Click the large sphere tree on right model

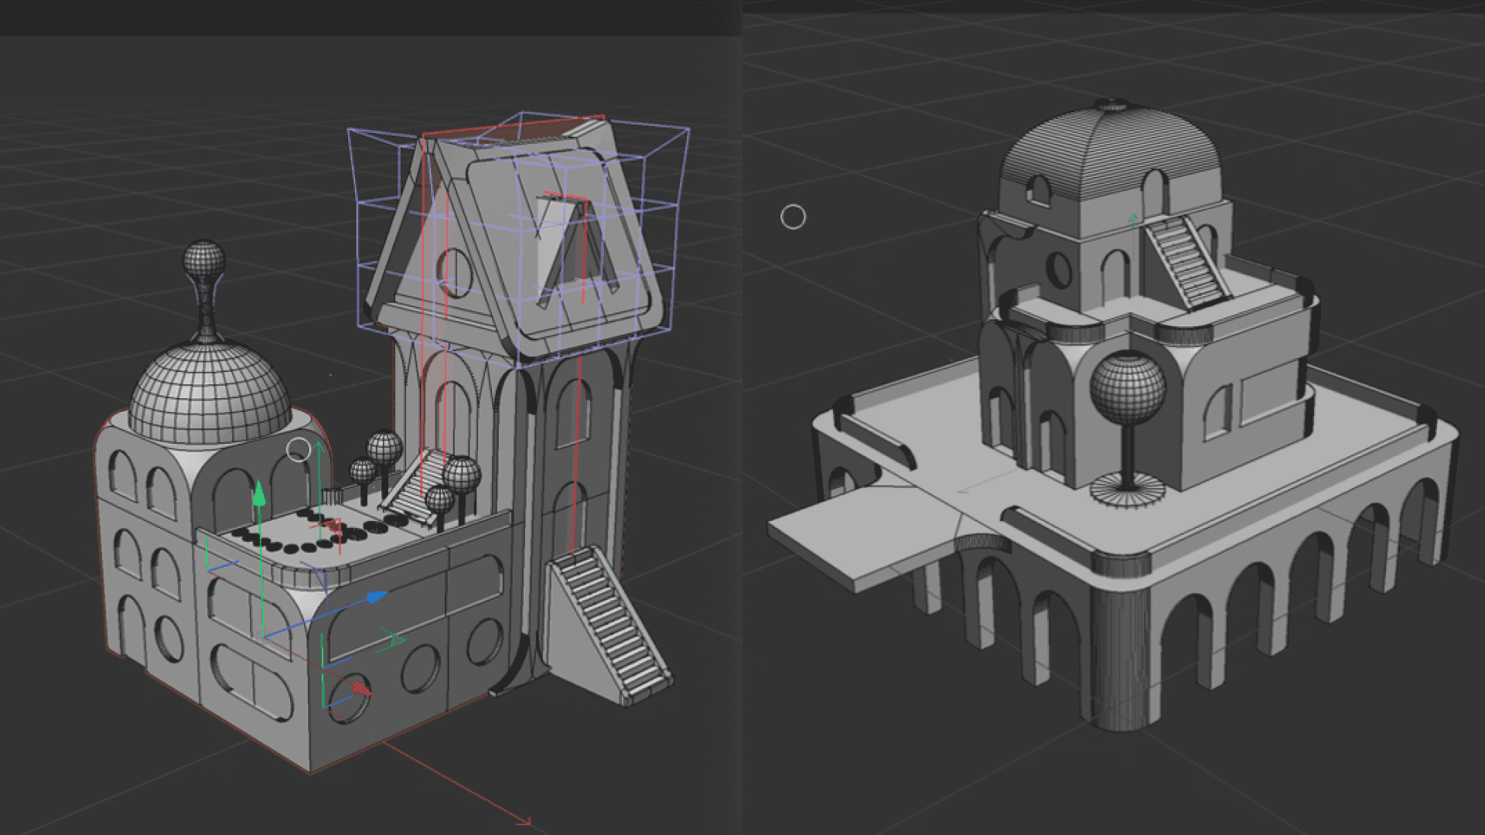point(1128,388)
